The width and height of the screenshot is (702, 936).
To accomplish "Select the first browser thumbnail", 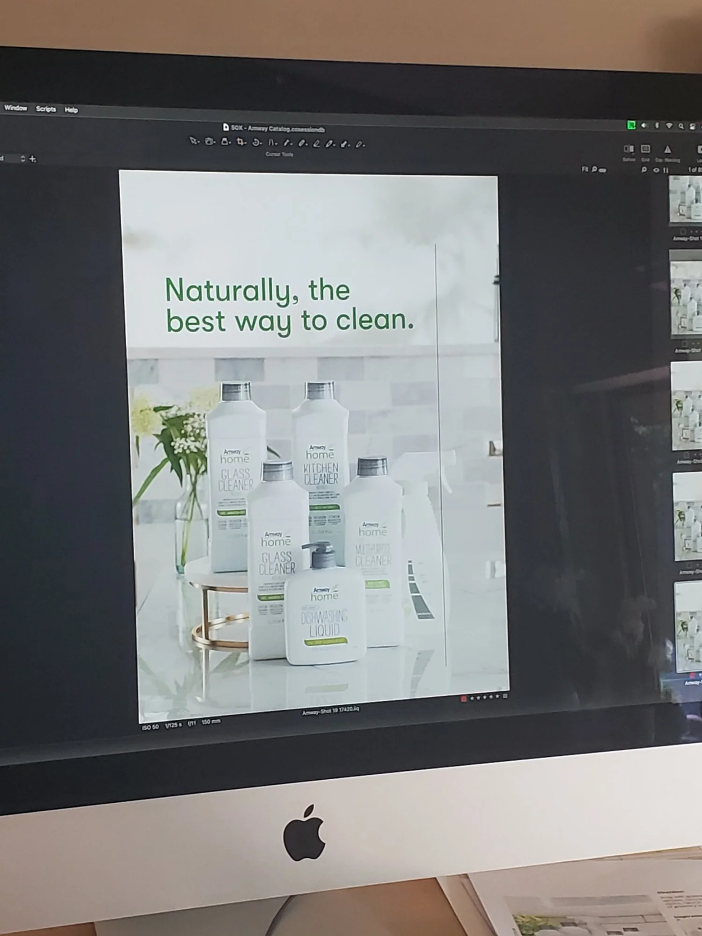I will (686, 200).
